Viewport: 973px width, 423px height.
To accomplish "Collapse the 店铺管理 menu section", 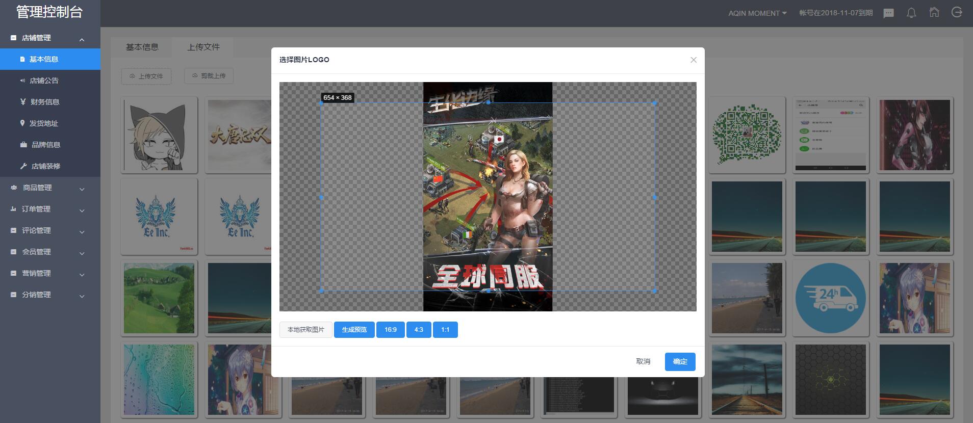I will click(x=50, y=38).
